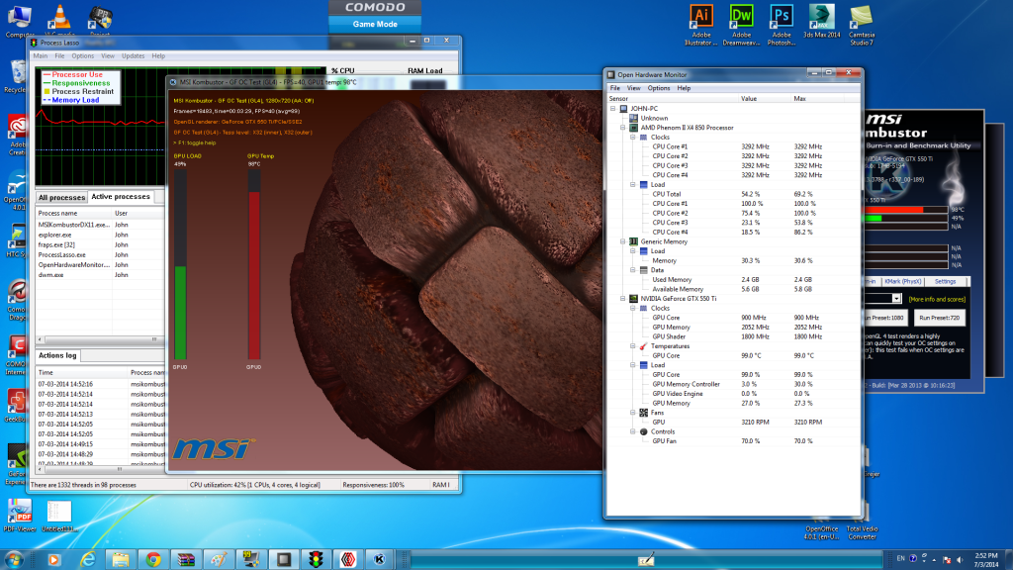Click the Run Preset:720 button
The width and height of the screenshot is (1013, 570).
[940, 318]
